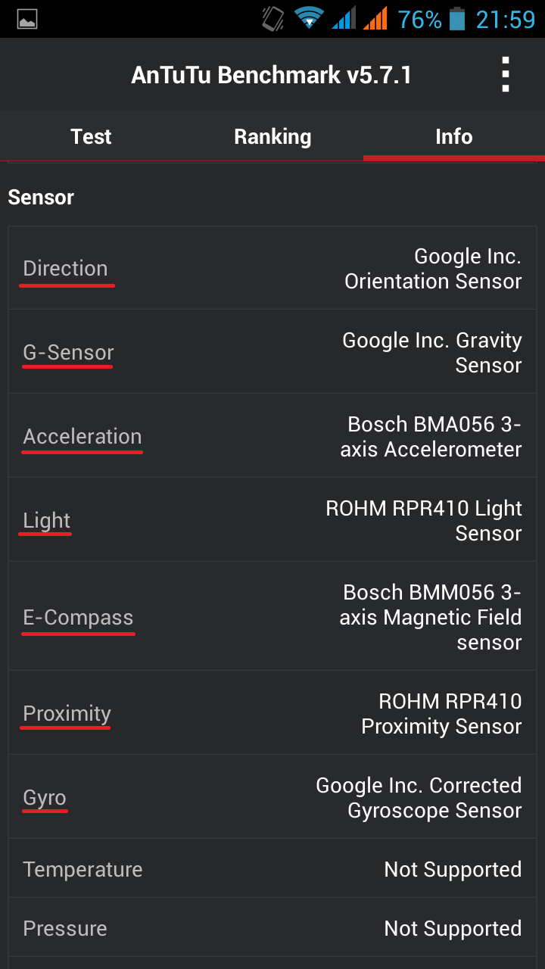The image size is (545, 969).
Task: Tap the E-Compass sensor entry
Action: click(x=78, y=616)
